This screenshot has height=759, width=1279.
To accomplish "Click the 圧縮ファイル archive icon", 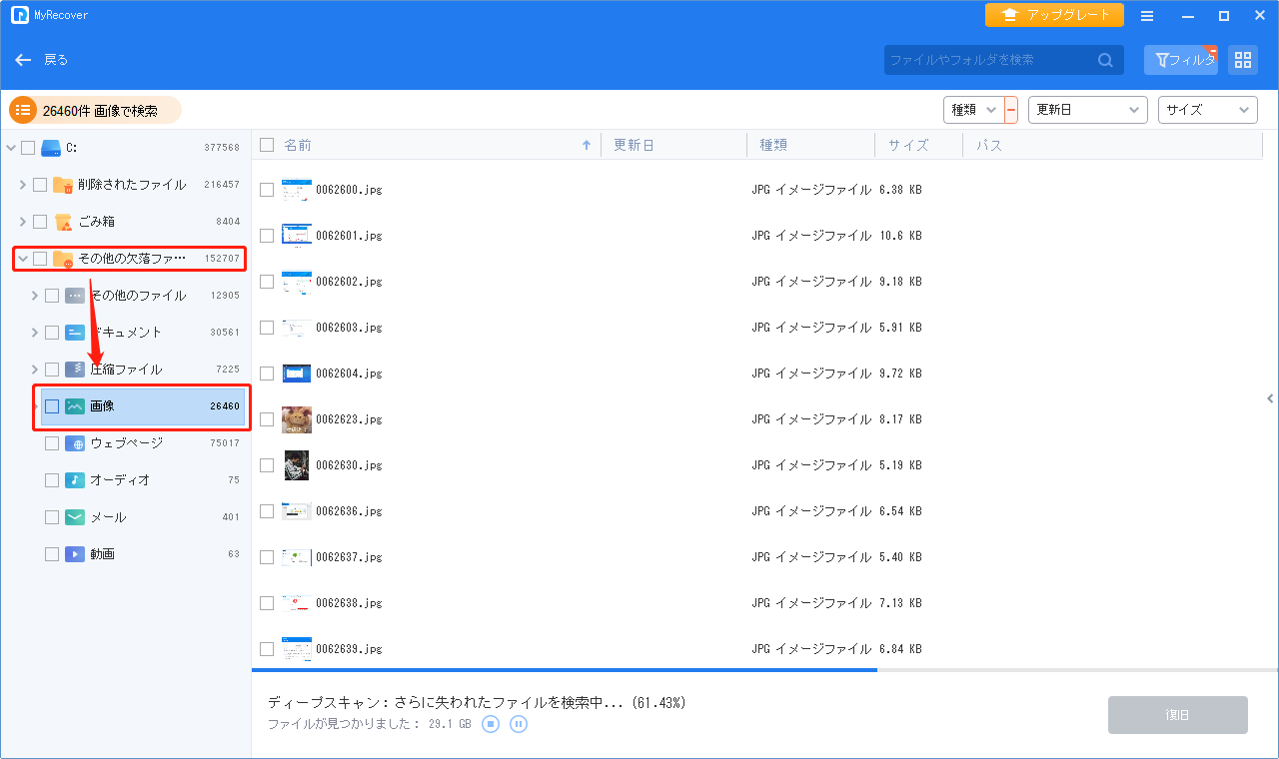I will click(75, 370).
